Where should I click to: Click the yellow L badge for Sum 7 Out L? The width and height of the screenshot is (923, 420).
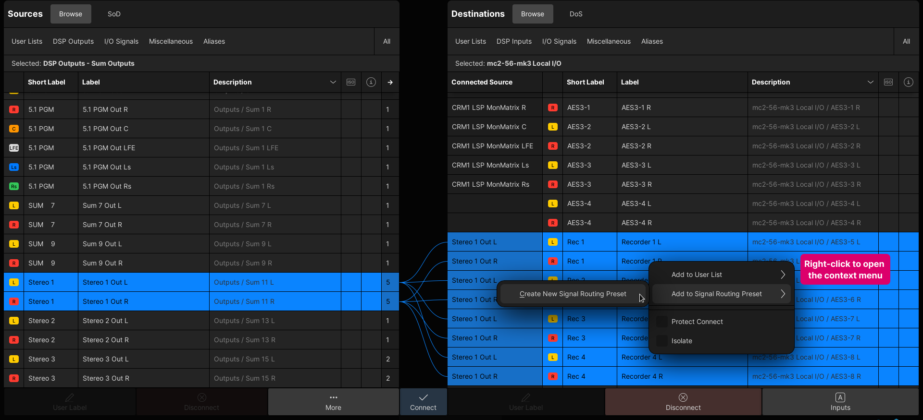pos(14,205)
